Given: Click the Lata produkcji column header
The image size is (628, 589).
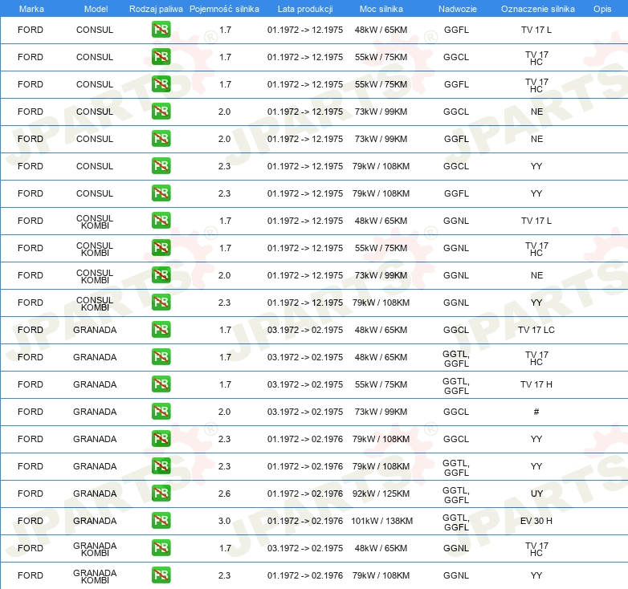Looking at the screenshot, I should [x=305, y=9].
